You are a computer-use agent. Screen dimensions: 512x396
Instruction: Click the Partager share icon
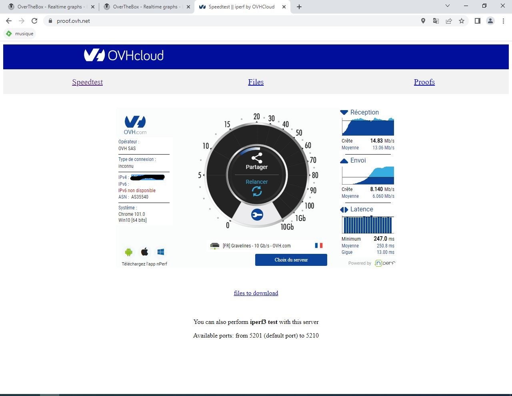coord(257,158)
